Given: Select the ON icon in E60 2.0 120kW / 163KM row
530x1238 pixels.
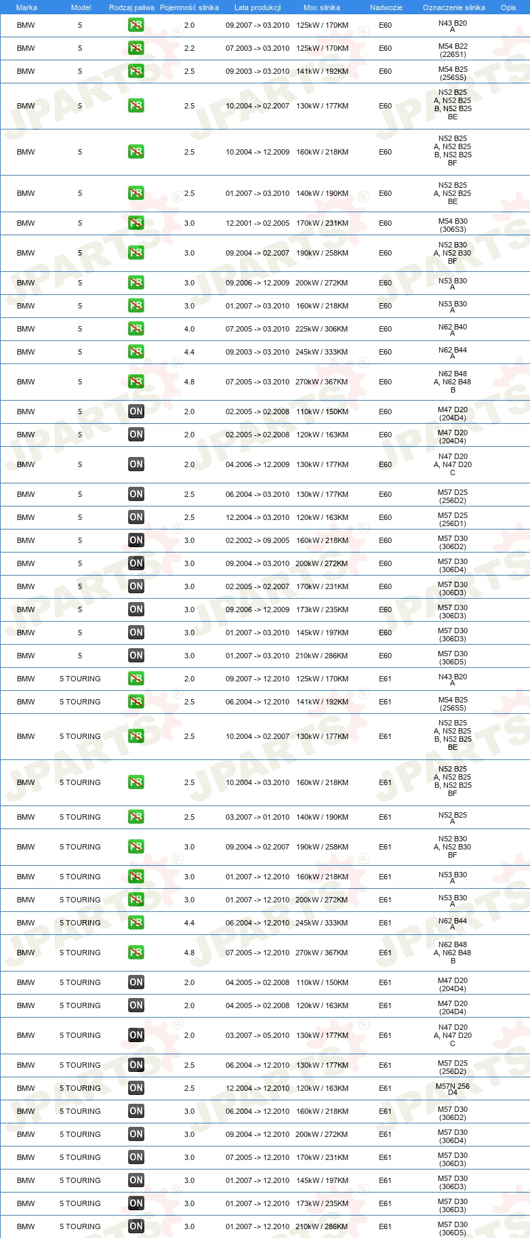Looking at the screenshot, I should [x=136, y=435].
